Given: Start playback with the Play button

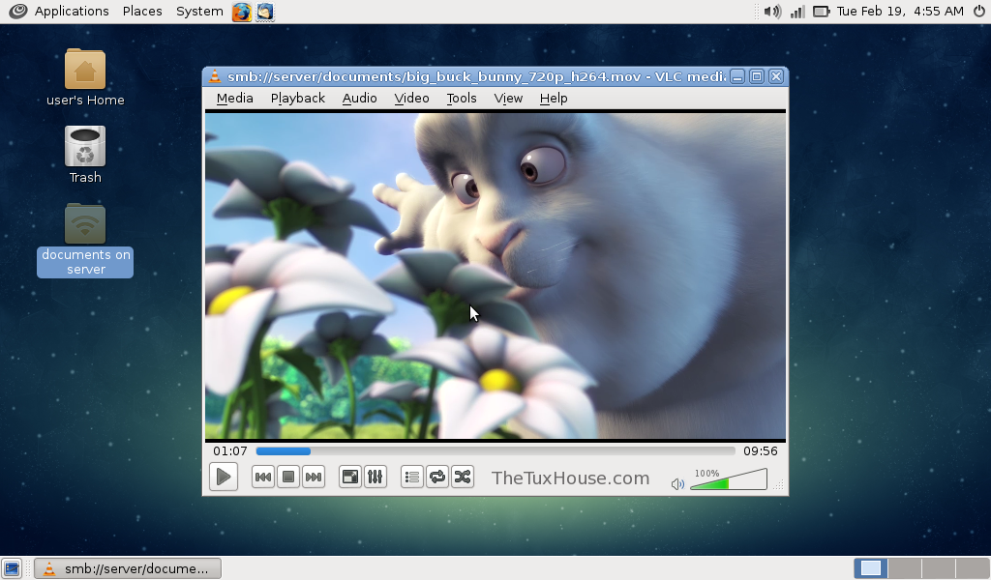Looking at the screenshot, I should pos(224,477).
